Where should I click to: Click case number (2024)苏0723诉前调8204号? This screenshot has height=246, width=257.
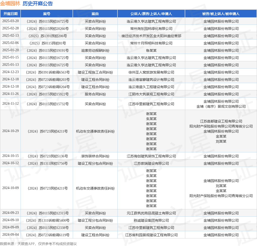[48, 87]
